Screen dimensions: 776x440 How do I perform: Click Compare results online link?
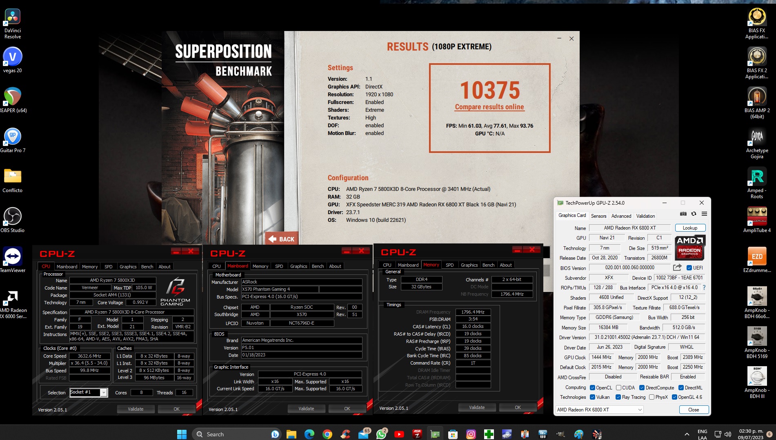tap(489, 107)
